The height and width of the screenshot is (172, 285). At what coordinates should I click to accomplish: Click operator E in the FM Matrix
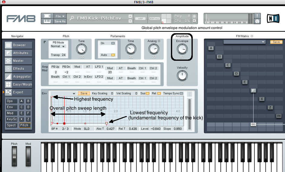click(245, 82)
